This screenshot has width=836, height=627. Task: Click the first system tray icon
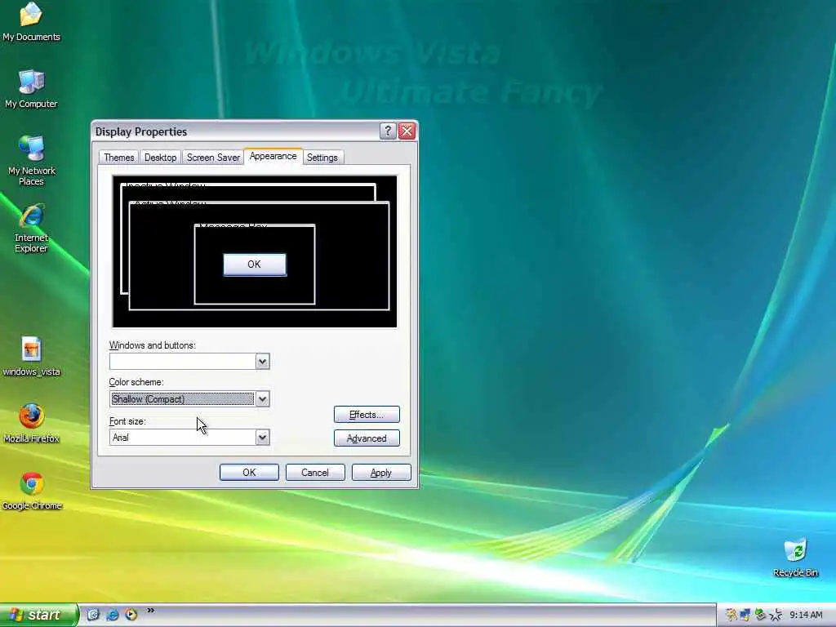pos(731,616)
